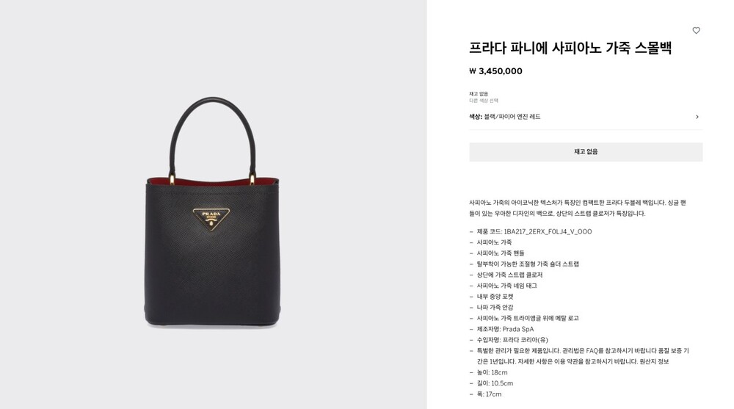Select the product code 1BA217_2ERX_F0LJ4_V_OOO line
This screenshot has height=409, width=734.
click(534, 231)
